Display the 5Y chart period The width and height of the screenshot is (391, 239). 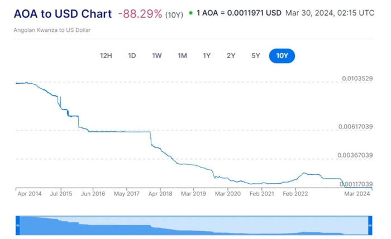tap(256, 55)
